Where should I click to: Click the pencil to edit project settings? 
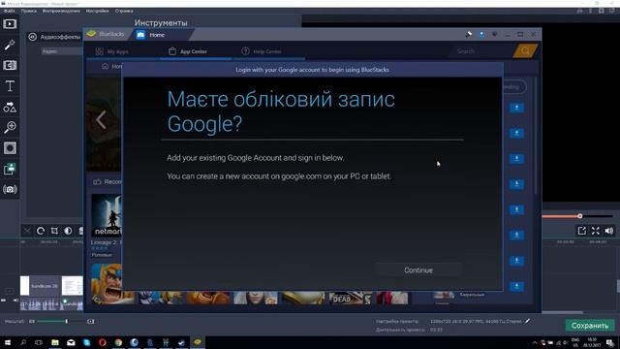pyautogui.click(x=527, y=321)
